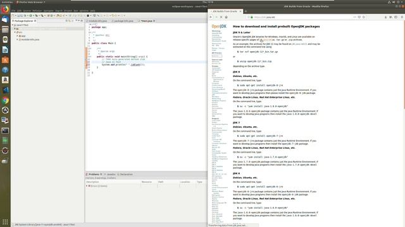Open Google Chrome from the dock
The image size is (405, 227).
click(5, 100)
